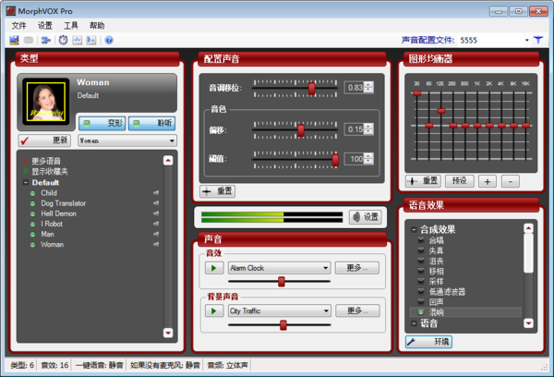Click 重置 under the pitch configuration sliders

[x=218, y=191]
